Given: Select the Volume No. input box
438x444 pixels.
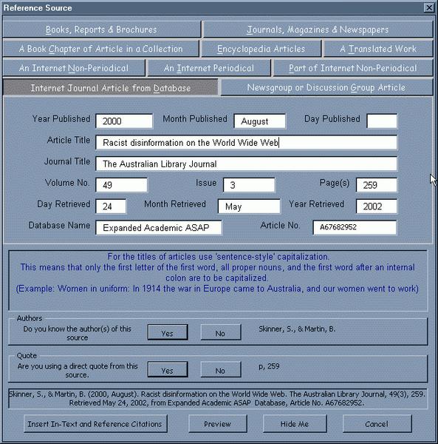Looking at the screenshot, I should (x=122, y=185).
